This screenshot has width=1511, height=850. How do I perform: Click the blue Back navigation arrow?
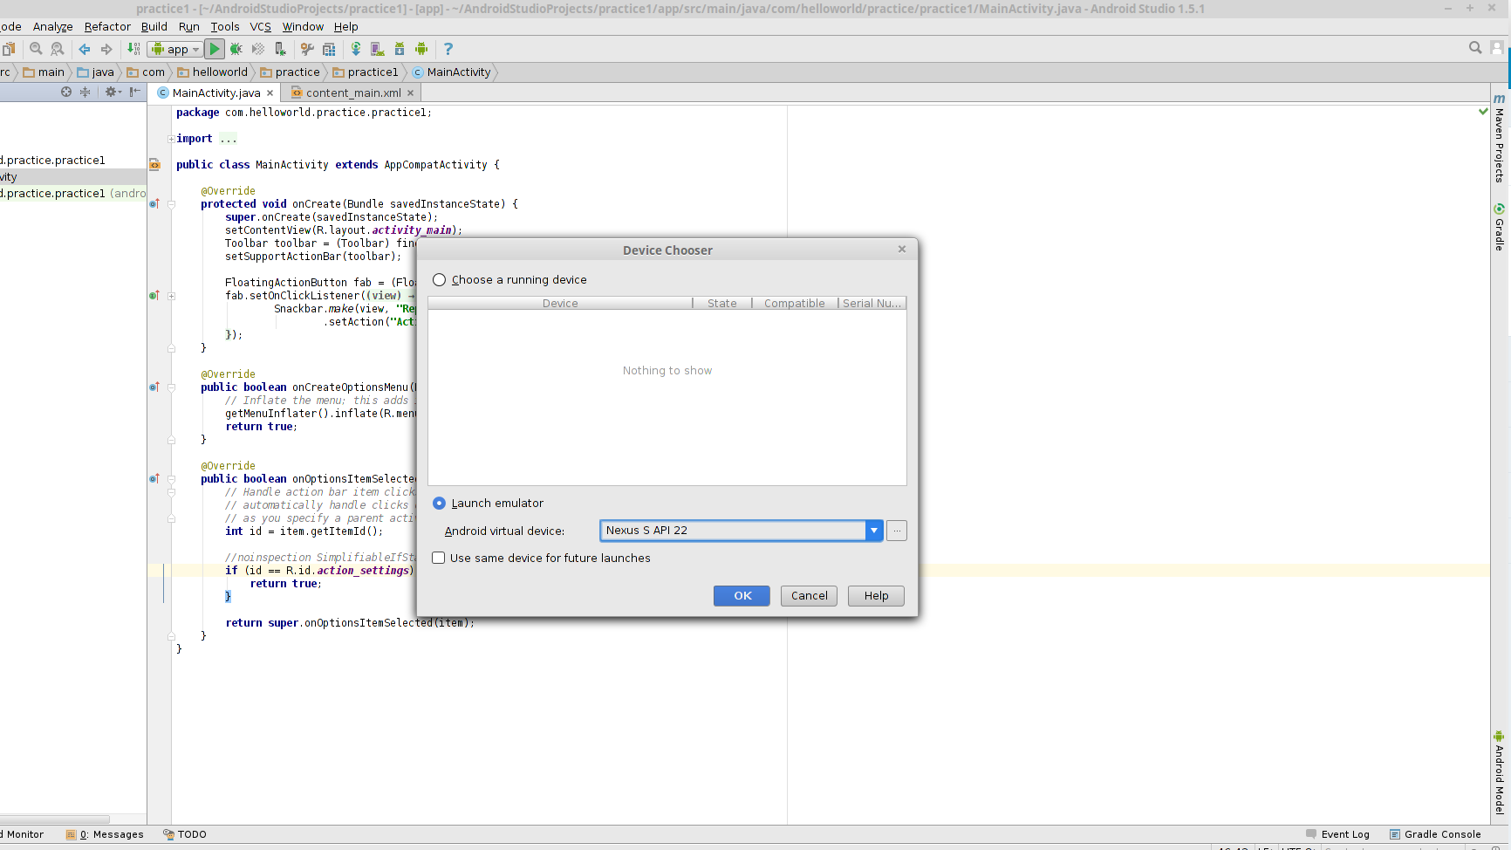(85, 49)
